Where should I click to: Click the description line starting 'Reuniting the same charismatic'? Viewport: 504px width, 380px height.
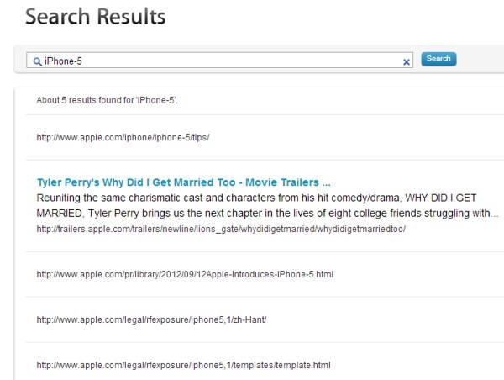[265, 197]
